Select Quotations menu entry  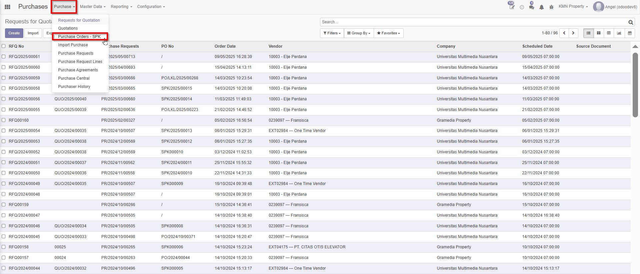coord(68,28)
